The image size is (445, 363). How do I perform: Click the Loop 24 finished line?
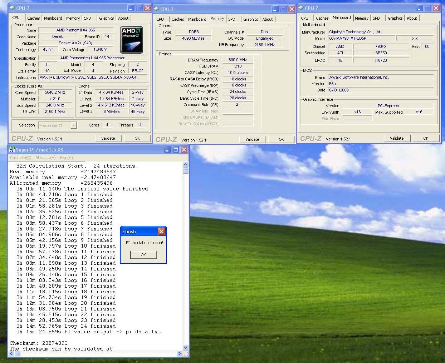(66, 326)
